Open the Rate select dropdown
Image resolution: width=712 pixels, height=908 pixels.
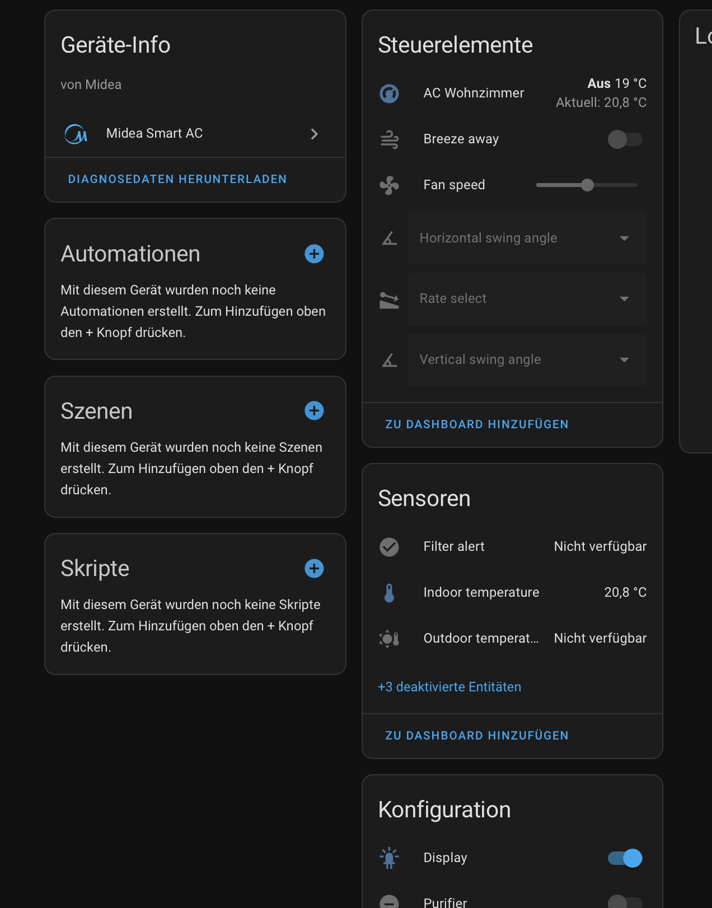click(527, 299)
